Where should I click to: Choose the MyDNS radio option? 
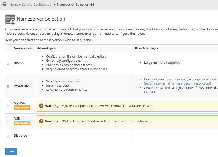[8, 105]
